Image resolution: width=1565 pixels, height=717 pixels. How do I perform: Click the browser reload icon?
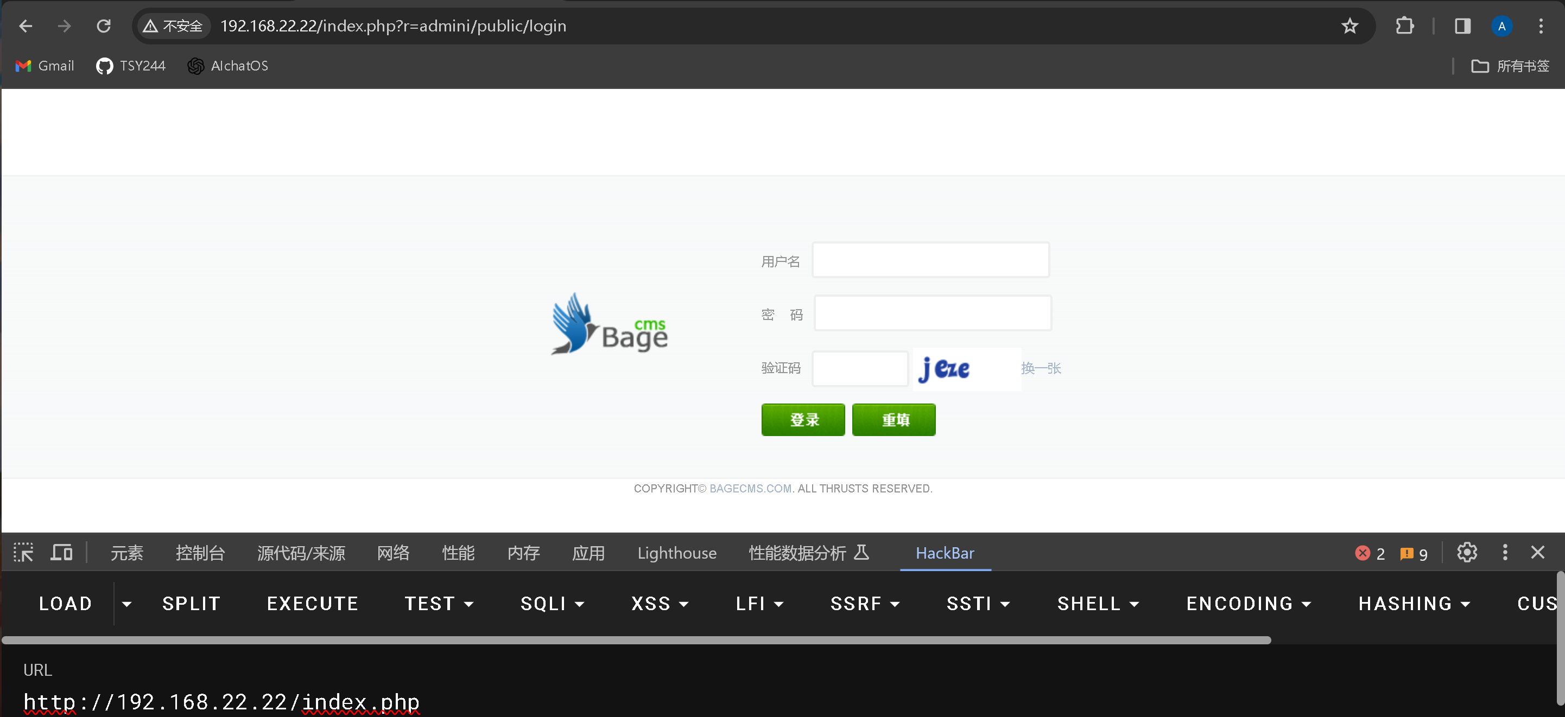(104, 26)
